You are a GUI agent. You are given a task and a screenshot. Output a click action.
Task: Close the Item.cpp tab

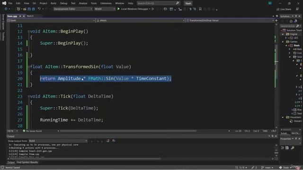[24, 16]
